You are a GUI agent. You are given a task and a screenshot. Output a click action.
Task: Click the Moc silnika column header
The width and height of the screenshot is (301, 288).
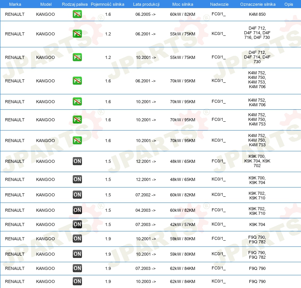point(183,4)
